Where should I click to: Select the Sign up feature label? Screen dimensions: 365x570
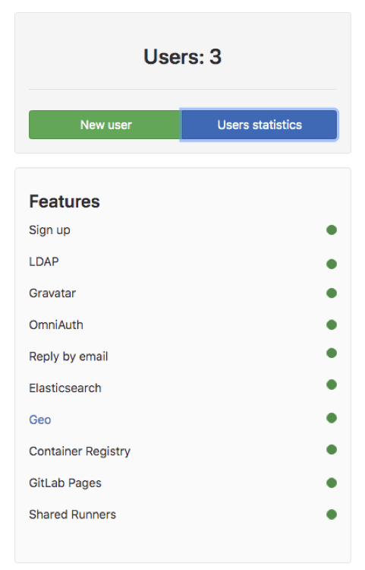[x=49, y=230]
